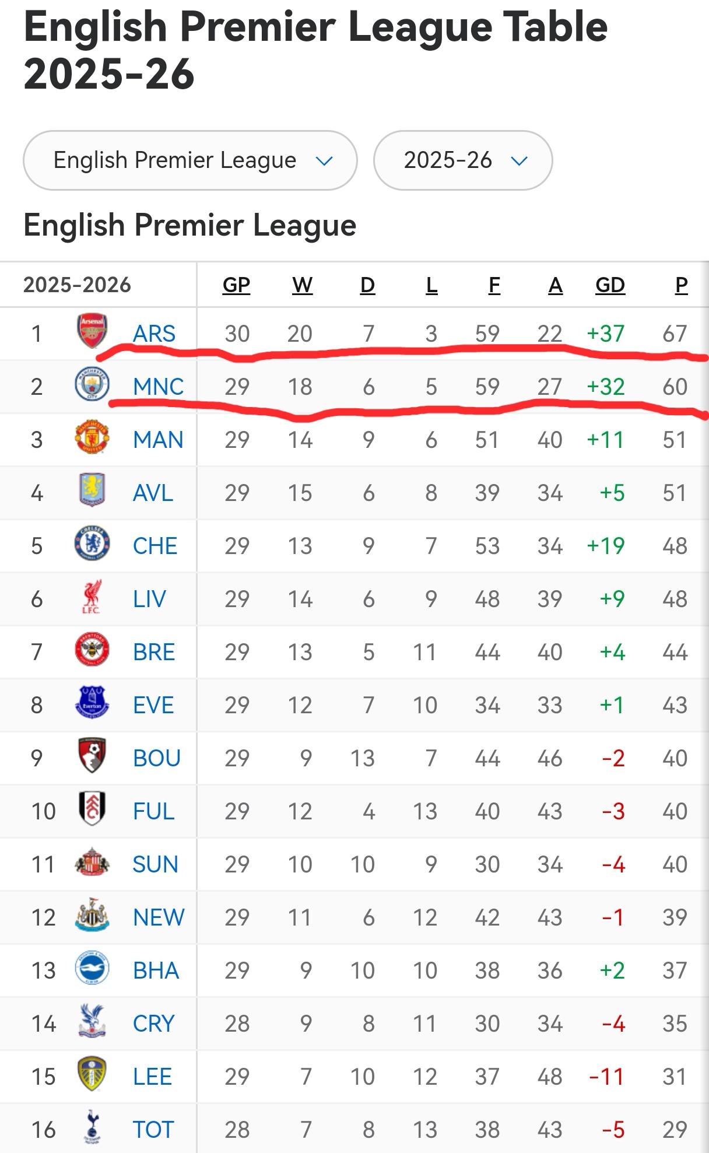Click the Manchester United crest icon
This screenshot has height=1153, width=709.
[x=92, y=437]
